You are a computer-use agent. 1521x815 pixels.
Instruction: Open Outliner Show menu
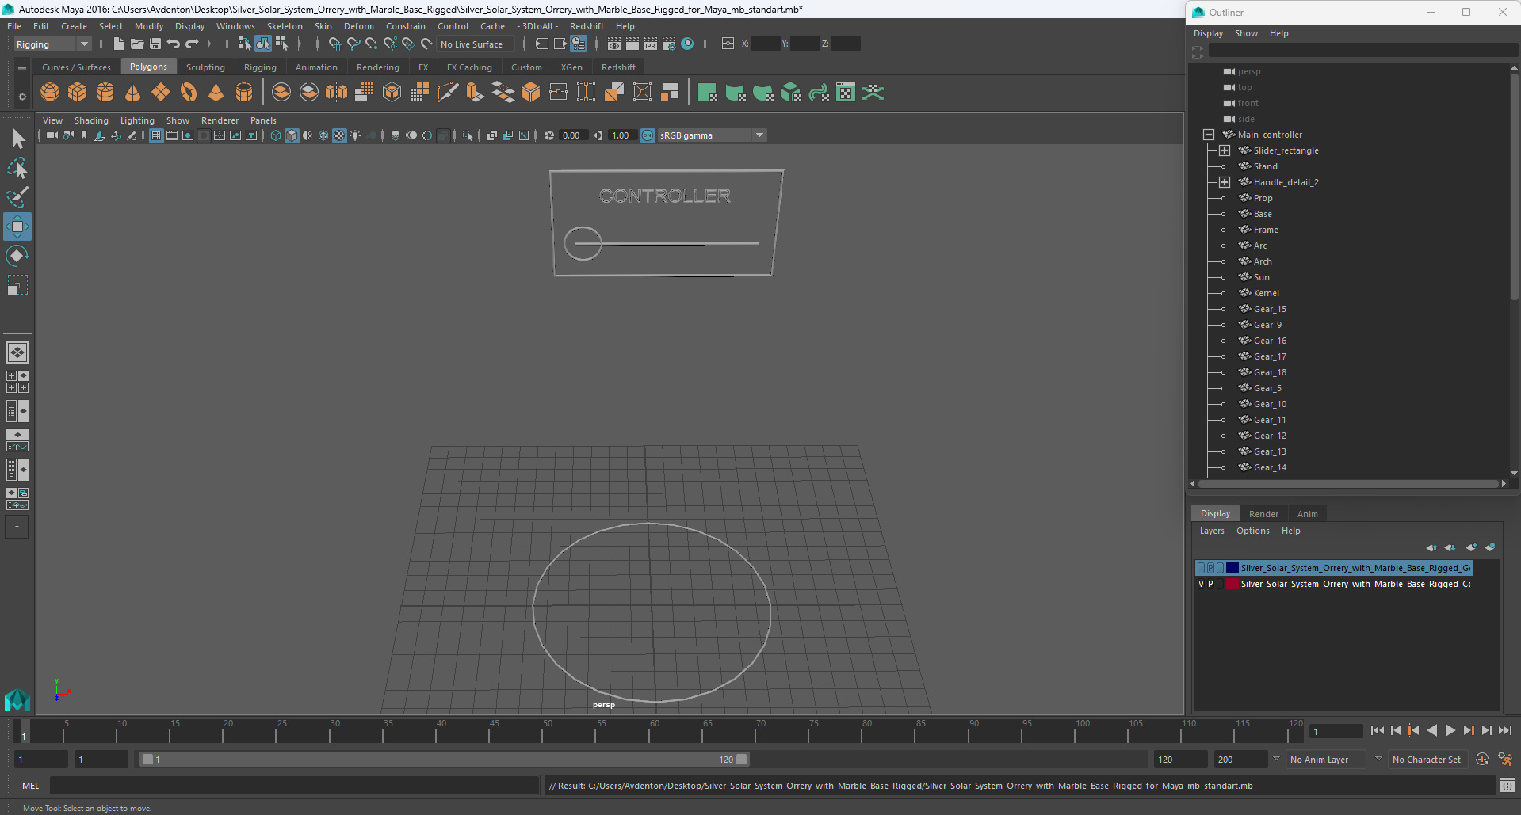pos(1246,33)
